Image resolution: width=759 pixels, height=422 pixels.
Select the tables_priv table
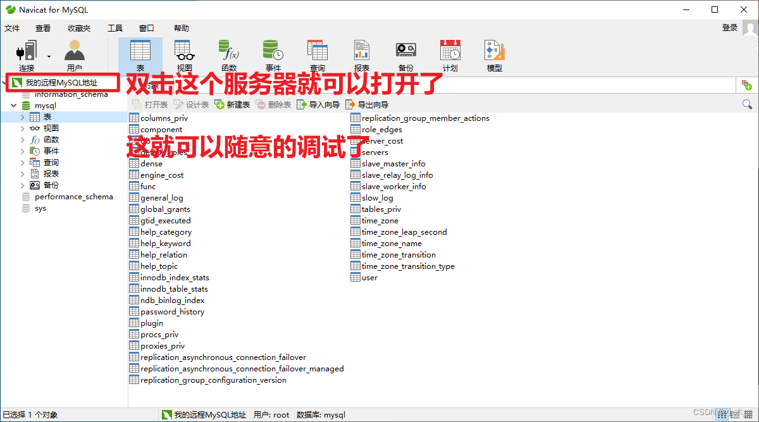pyautogui.click(x=381, y=209)
